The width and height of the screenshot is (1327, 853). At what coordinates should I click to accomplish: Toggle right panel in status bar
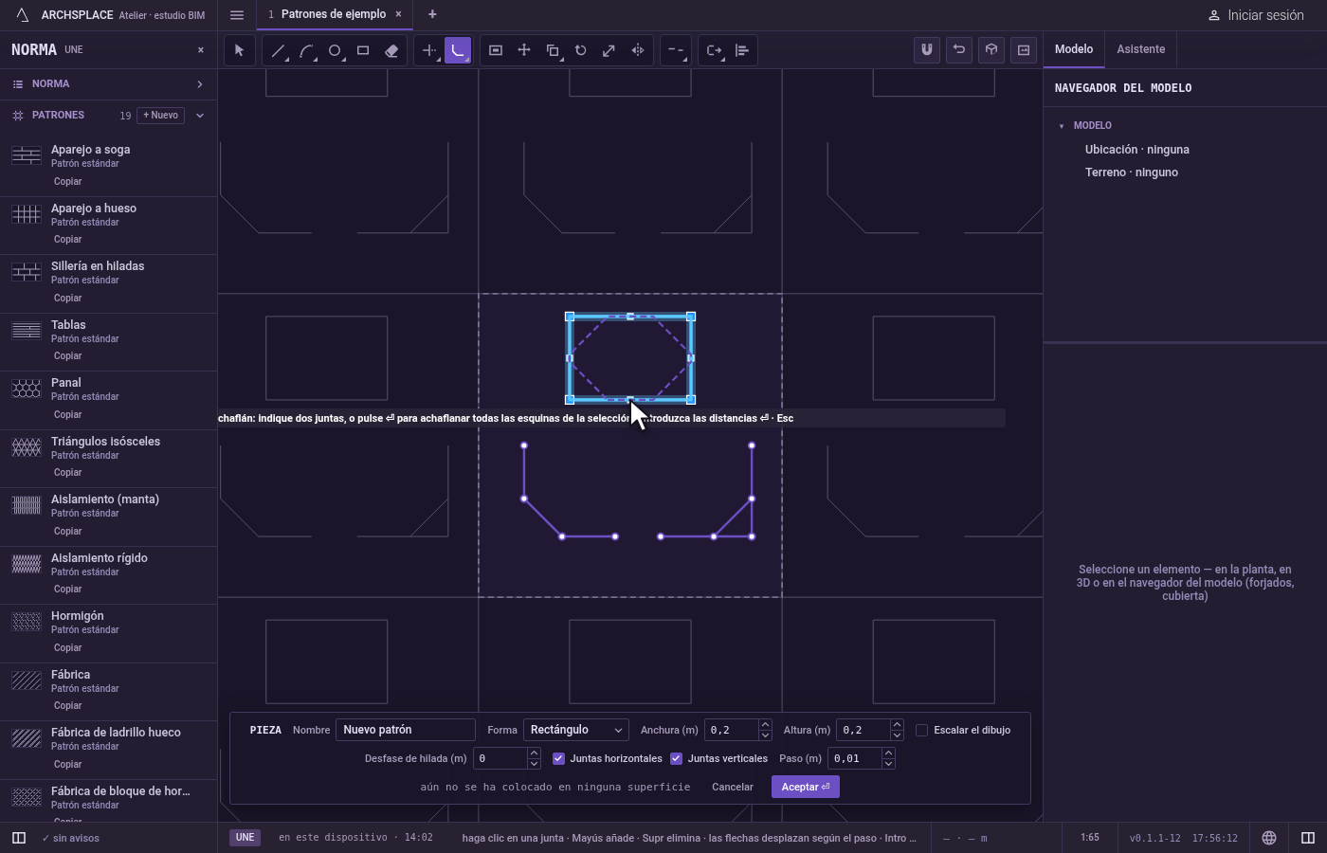pyautogui.click(x=1308, y=838)
